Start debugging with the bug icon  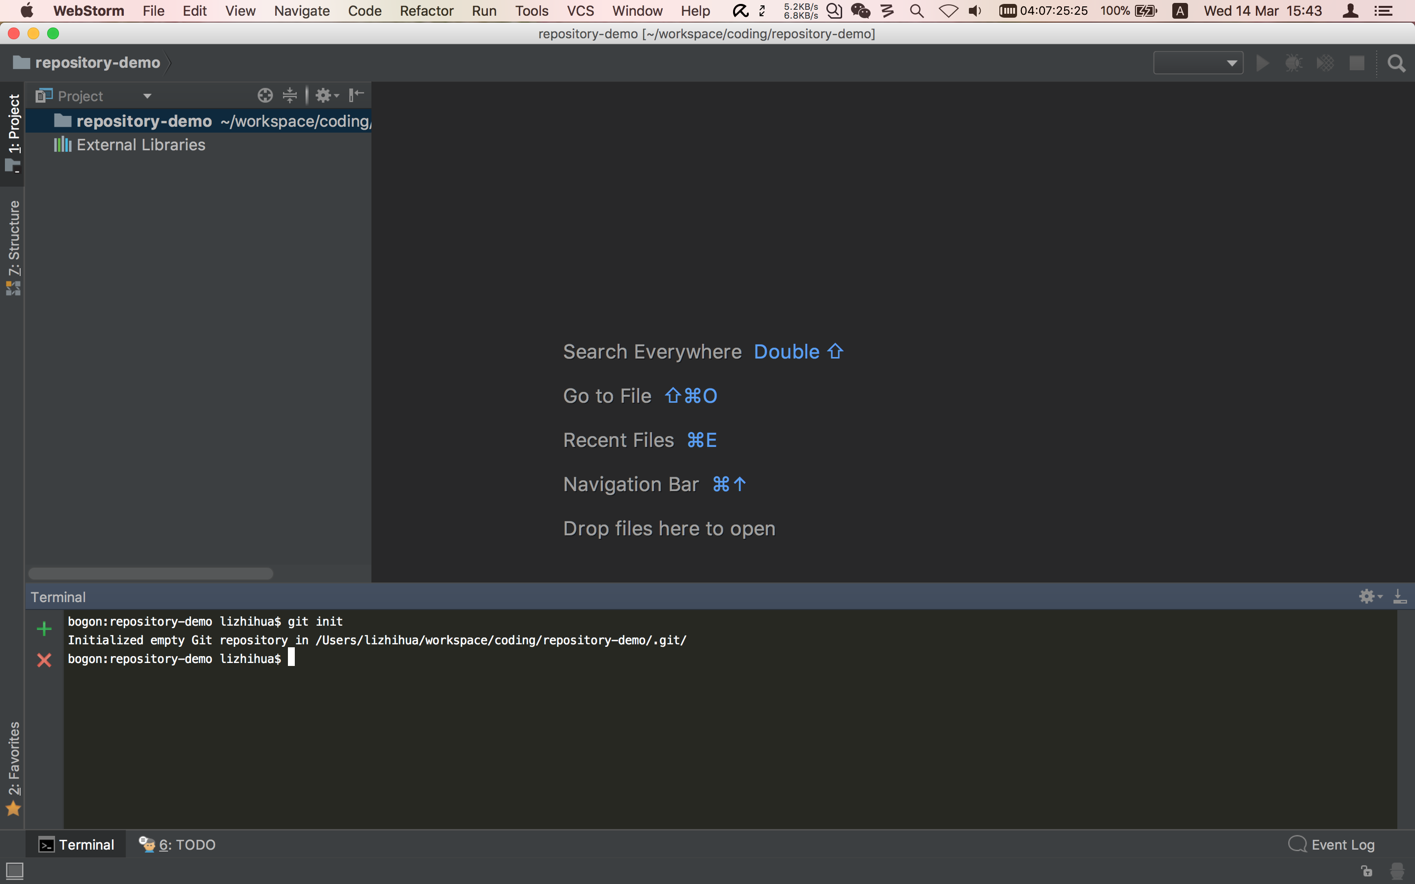(1294, 62)
